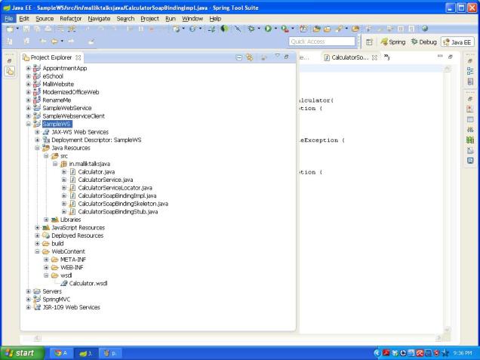Viewport: 480px width, 360px height.
Task: Select Calculator.wsdl file
Action: [88, 283]
